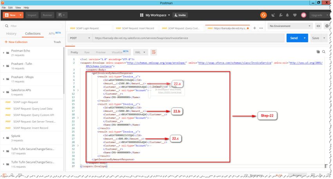Expand the Postman Echo collection

(4, 53)
